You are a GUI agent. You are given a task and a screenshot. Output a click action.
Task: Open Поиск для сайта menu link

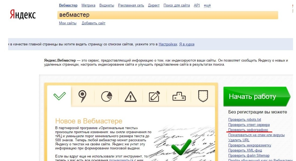pyautogui.click(x=177, y=5)
